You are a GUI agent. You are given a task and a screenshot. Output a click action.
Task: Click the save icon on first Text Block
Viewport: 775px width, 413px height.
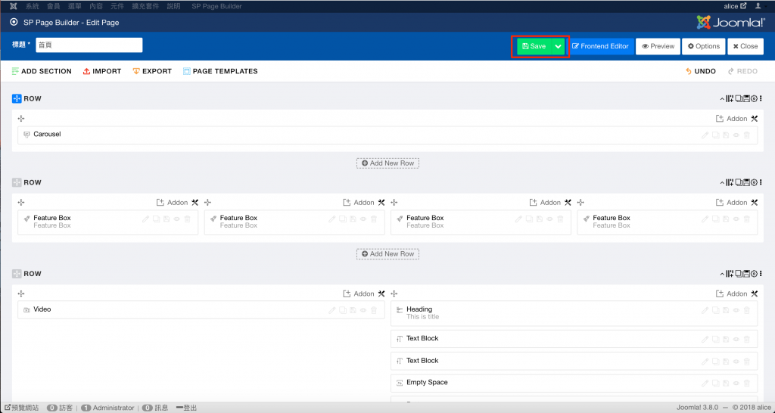[726, 340]
